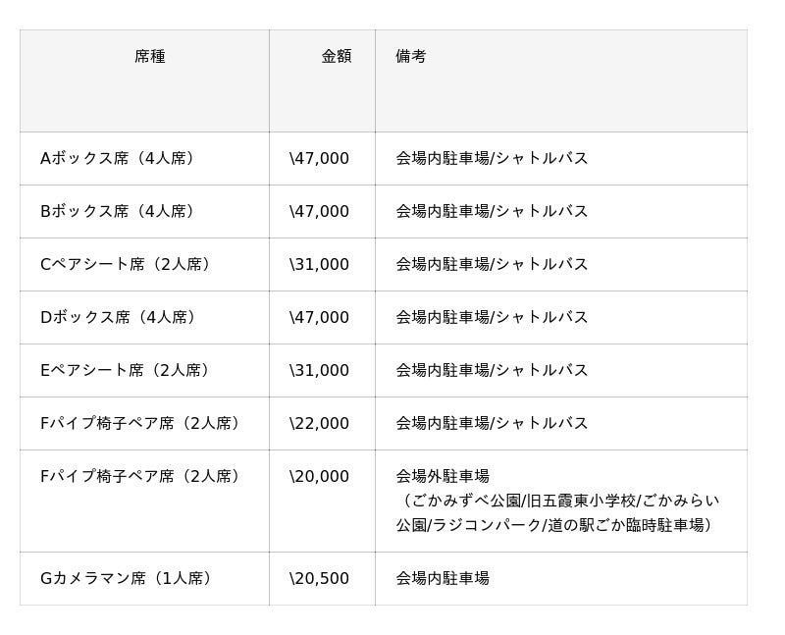
Task: Click the Eペアシート席（2人席） cell
Action: [x=128, y=370]
